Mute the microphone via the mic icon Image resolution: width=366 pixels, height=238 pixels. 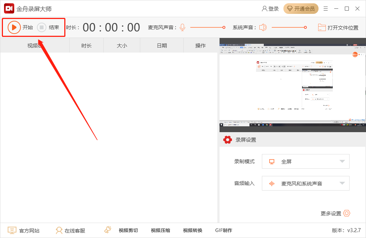tap(183, 27)
